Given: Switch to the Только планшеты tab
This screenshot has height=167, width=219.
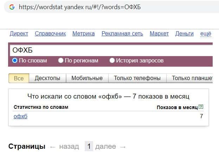Looking at the screenshot, I should click(190, 78).
